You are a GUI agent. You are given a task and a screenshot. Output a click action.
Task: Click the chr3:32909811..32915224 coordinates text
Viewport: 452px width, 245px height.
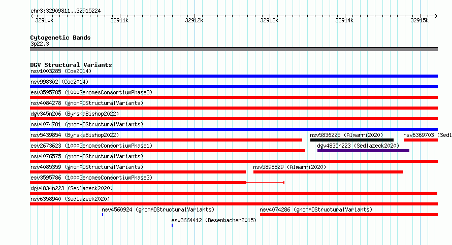pyautogui.click(x=66, y=11)
